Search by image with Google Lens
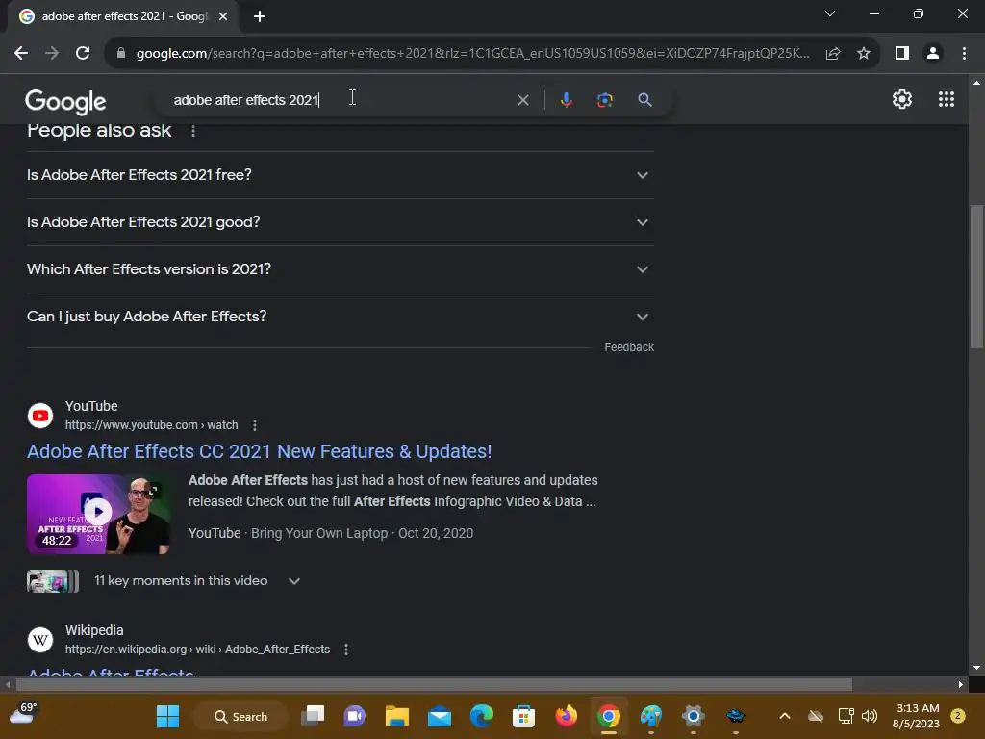Image resolution: width=985 pixels, height=739 pixels. pos(604,100)
